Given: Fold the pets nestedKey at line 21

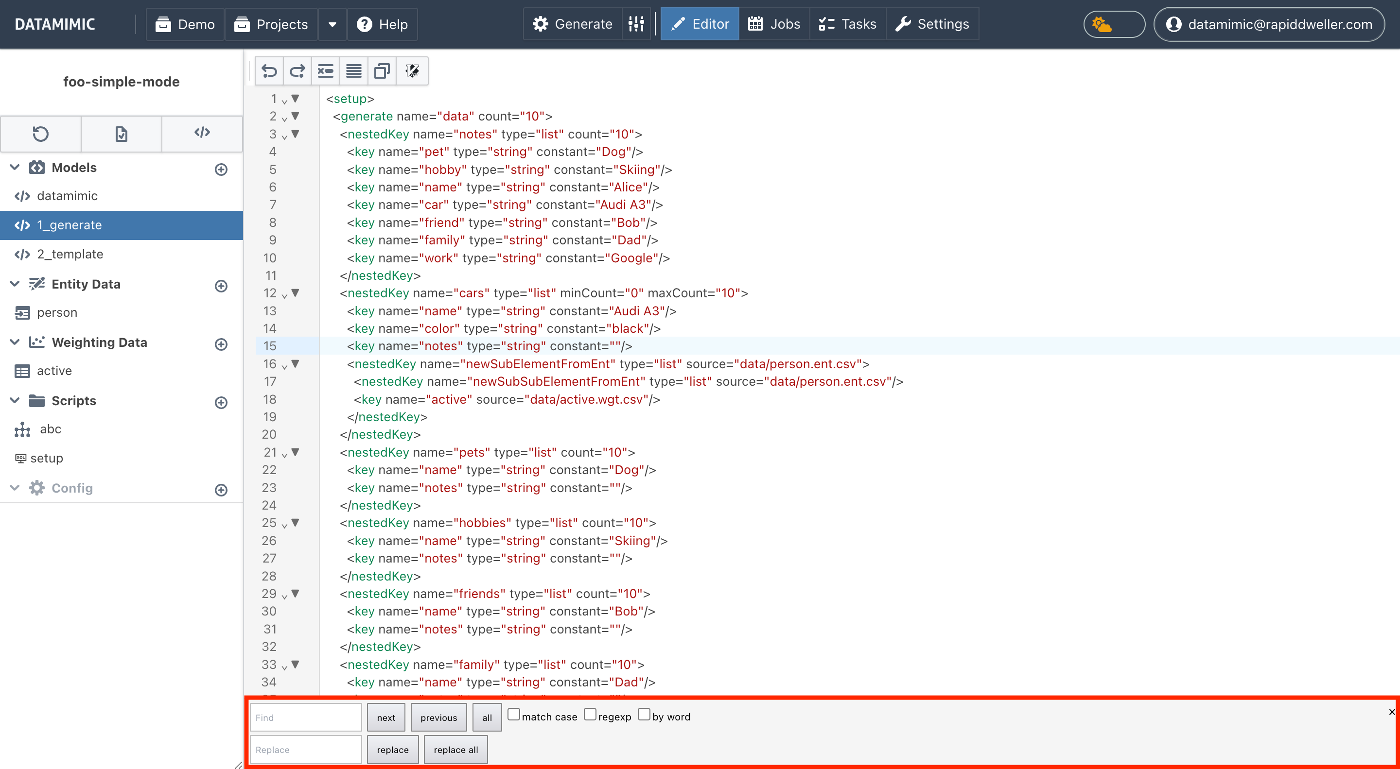Looking at the screenshot, I should [295, 452].
